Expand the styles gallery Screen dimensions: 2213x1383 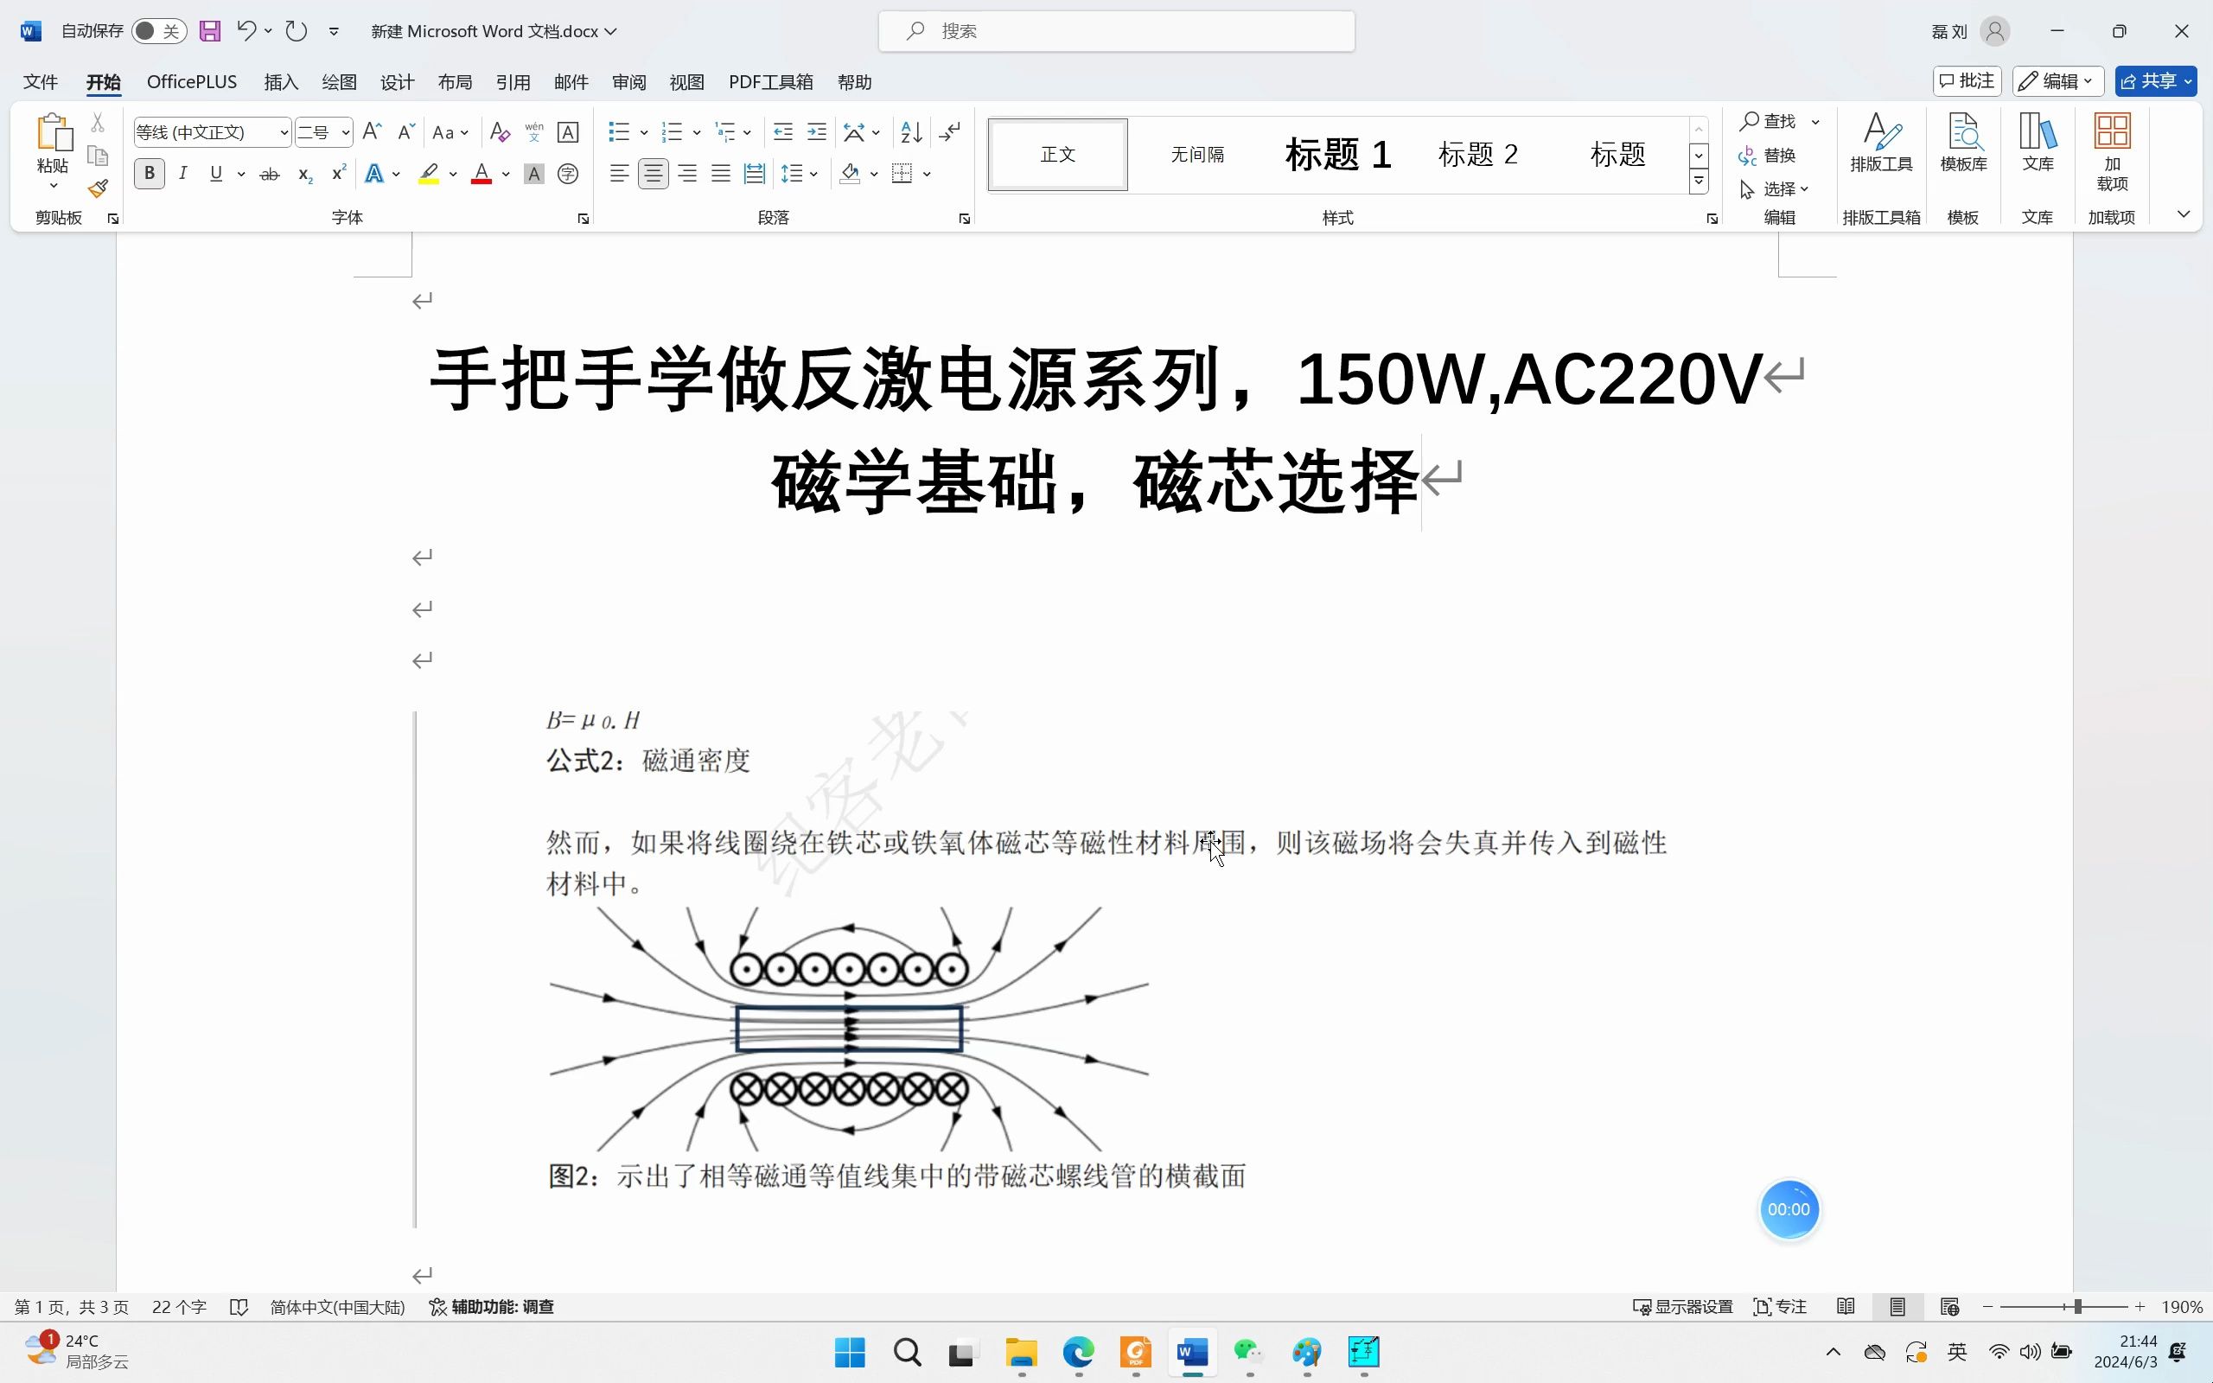coord(1698,182)
